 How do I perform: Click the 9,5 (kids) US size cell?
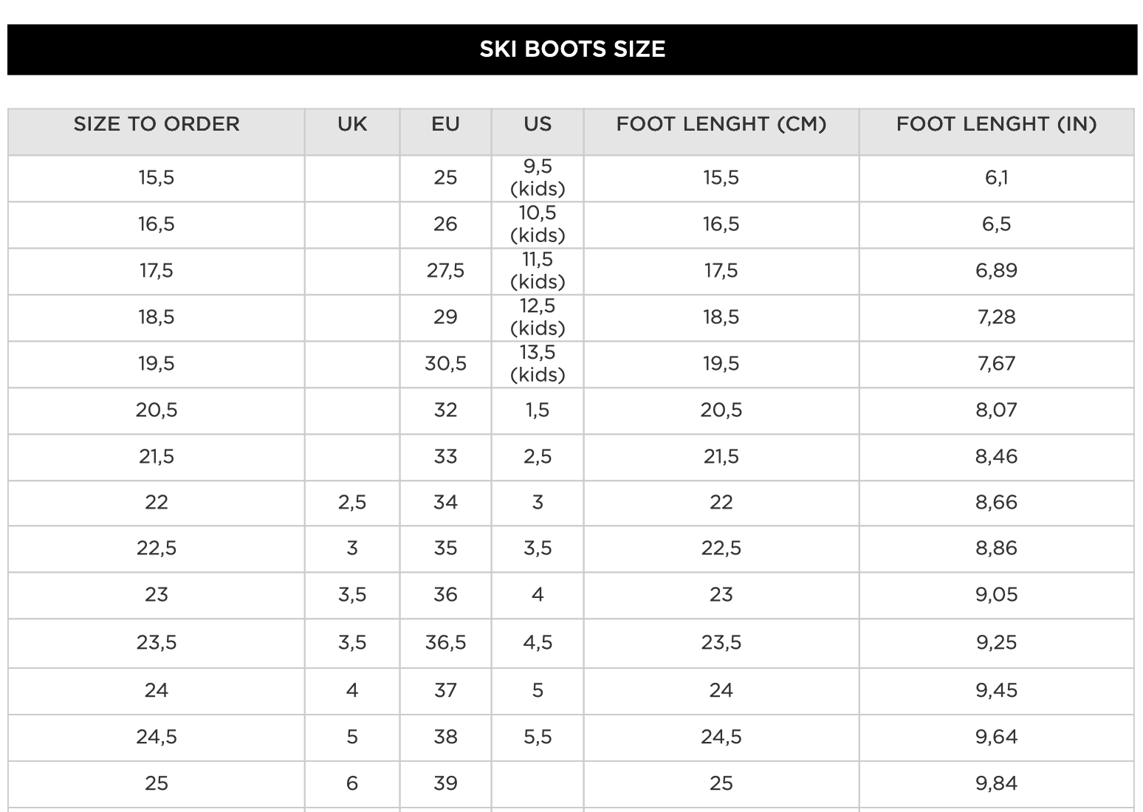(x=538, y=178)
